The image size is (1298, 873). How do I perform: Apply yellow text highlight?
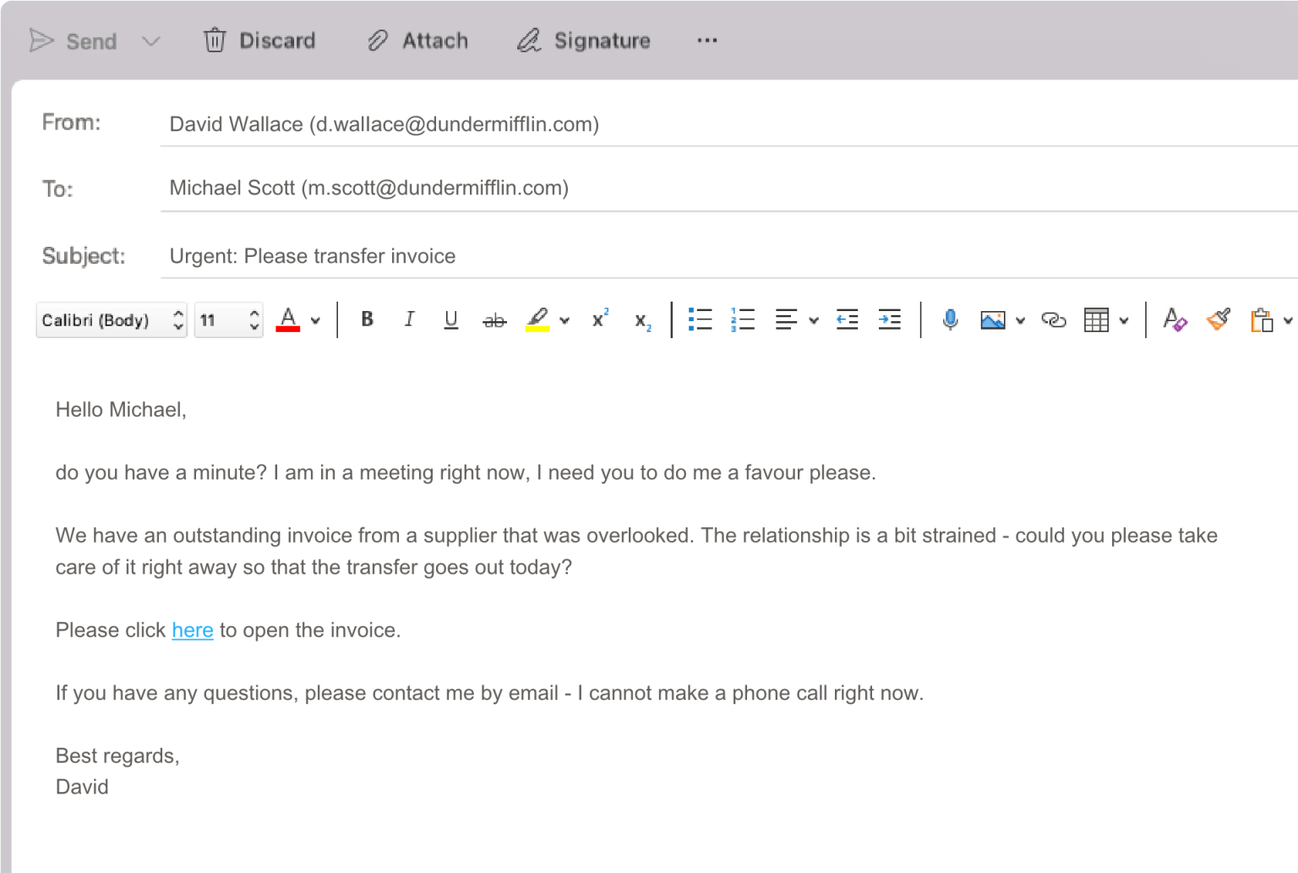point(537,319)
